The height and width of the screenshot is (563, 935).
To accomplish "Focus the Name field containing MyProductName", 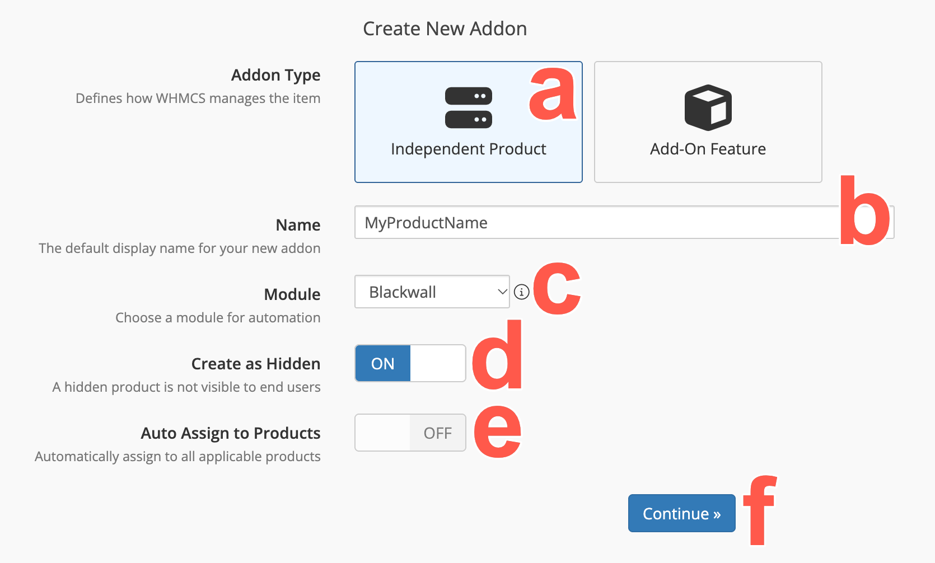I will [624, 222].
